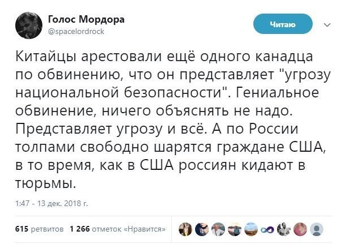
Task: Open the default gray silhouette liker avatar
Action: (317, 229)
